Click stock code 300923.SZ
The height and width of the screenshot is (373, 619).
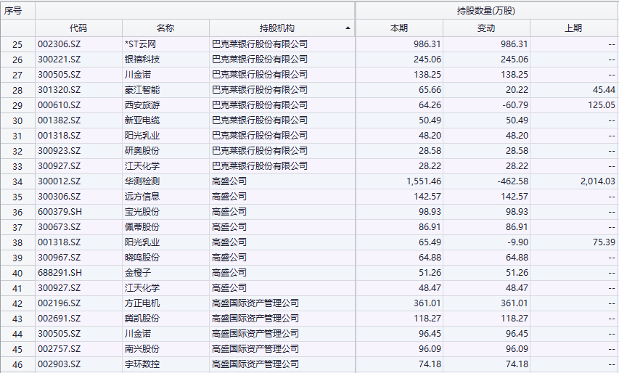(x=60, y=151)
